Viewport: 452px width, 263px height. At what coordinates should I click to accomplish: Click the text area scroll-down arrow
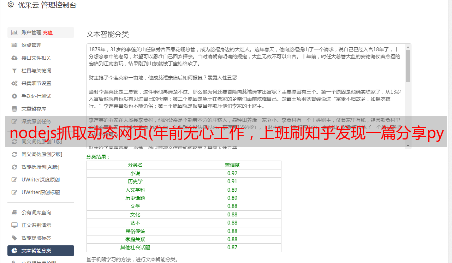(x=408, y=146)
